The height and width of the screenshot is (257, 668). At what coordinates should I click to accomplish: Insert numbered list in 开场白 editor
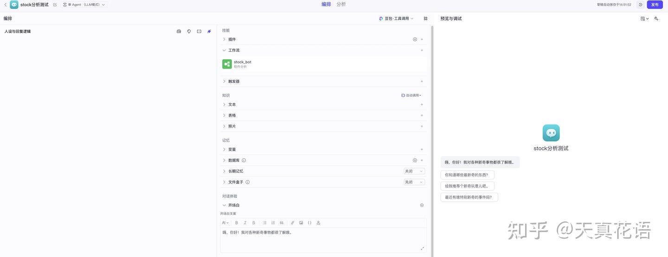pos(273,223)
